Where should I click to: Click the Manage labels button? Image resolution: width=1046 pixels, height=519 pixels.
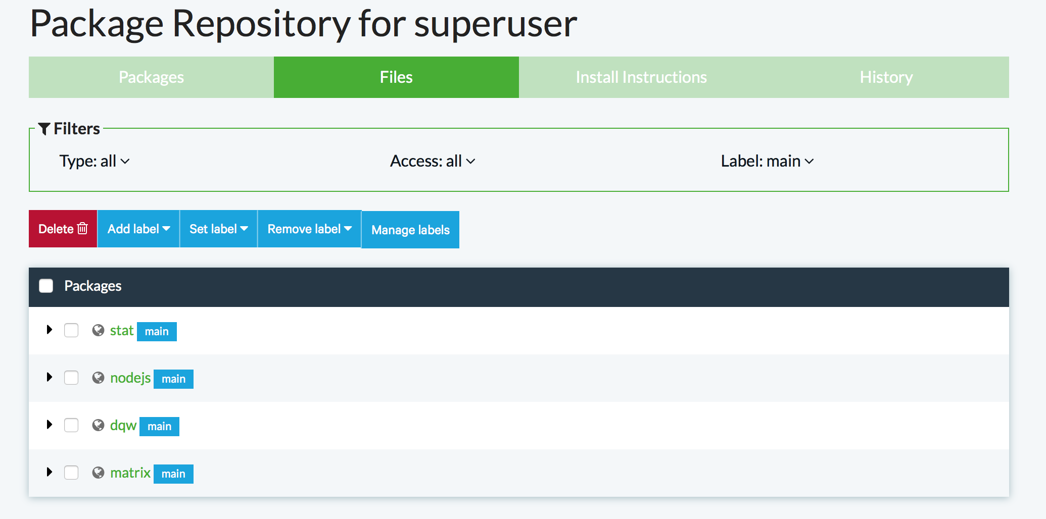tap(410, 230)
